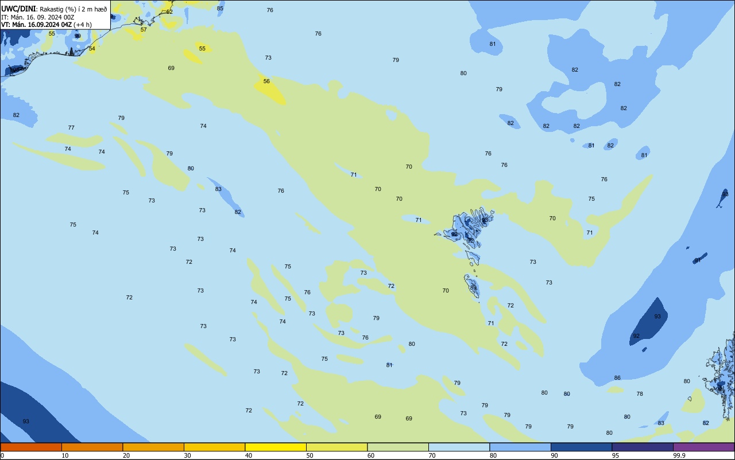Choose the dark blue 90–95 legend swatch
Viewport: 735px width, 460px height.
[581, 447]
